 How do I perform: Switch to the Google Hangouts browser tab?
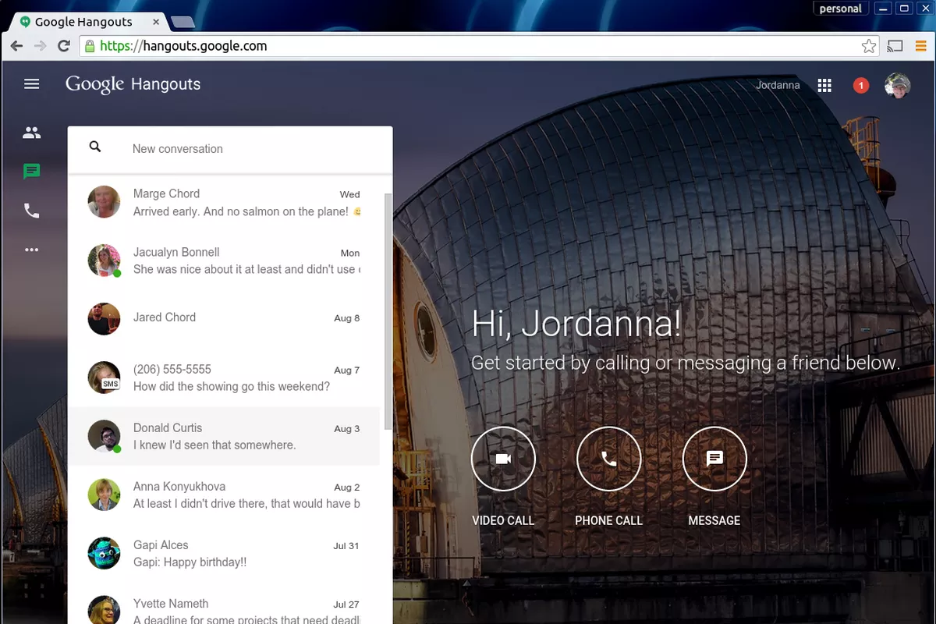coord(82,22)
